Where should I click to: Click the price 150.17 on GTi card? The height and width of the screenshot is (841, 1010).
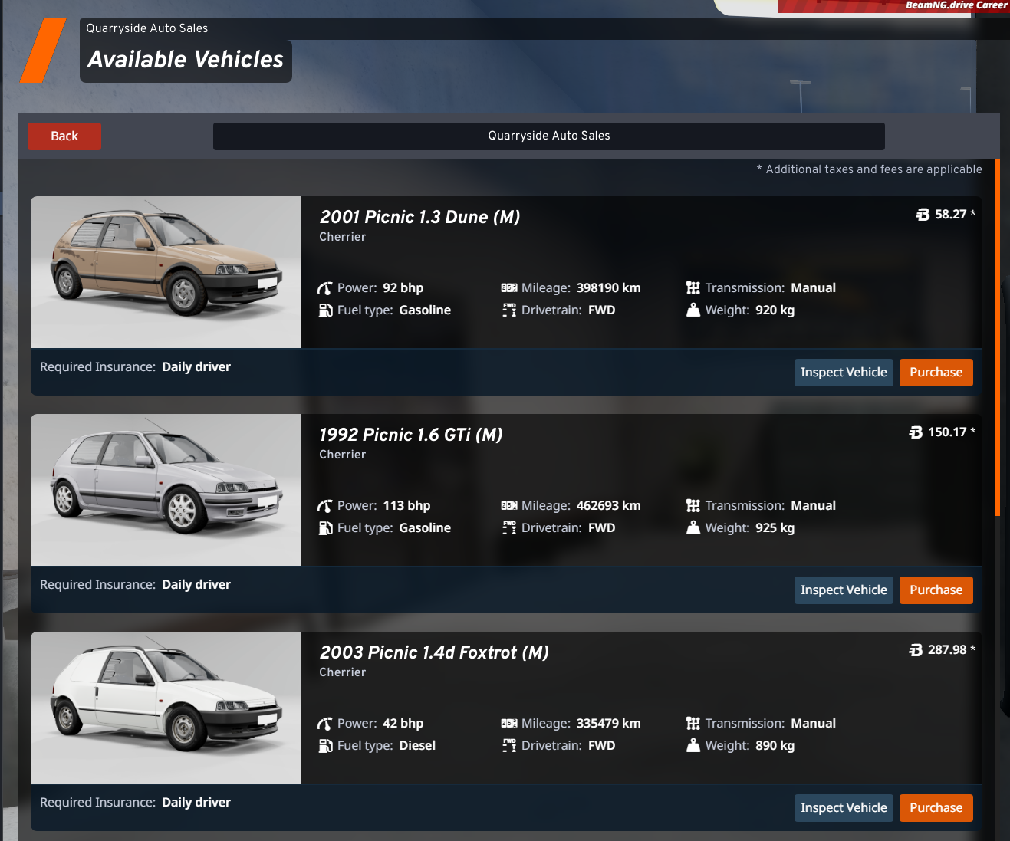[x=947, y=432]
